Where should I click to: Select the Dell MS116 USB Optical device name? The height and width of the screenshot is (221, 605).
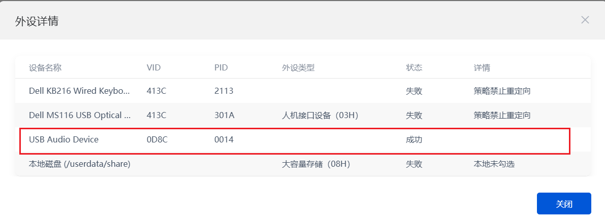point(80,115)
